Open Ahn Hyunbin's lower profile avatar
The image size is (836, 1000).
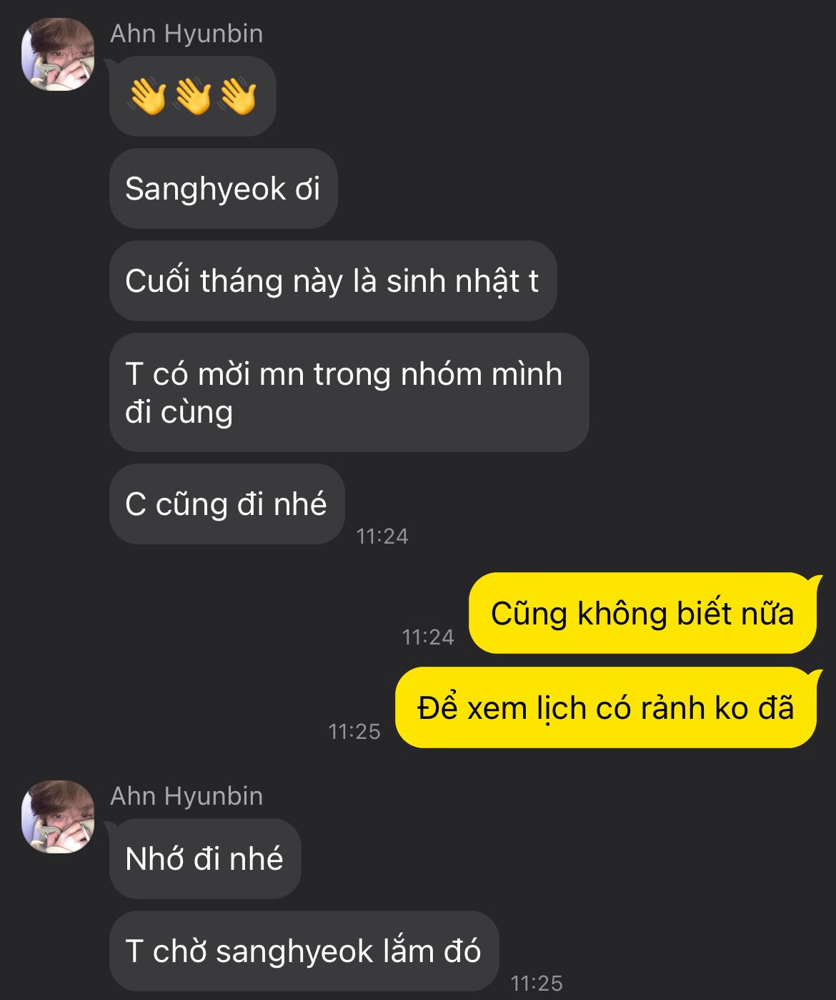pyautogui.click(x=58, y=817)
